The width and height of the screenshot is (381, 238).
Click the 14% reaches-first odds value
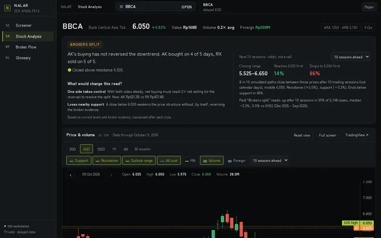[x=279, y=73]
